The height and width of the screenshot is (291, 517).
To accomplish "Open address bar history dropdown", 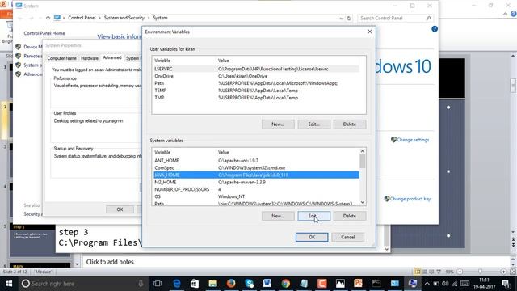I will pyautogui.click(x=341, y=18).
